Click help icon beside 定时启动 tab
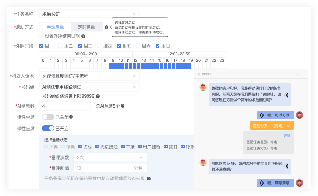 point(106,27)
